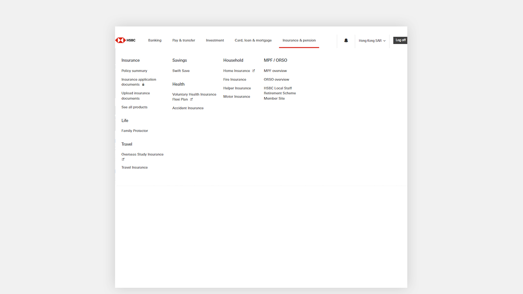This screenshot has height=294, width=523.
Task: Click the Savings section heading
Action: 179,60
